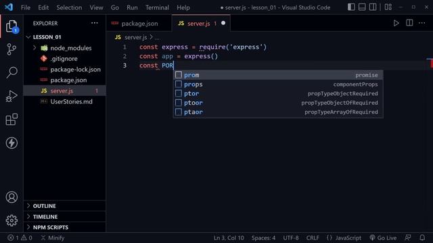Open the Go menu
Image resolution: width=433 pixels, height=243 pixels.
tap(115, 7)
